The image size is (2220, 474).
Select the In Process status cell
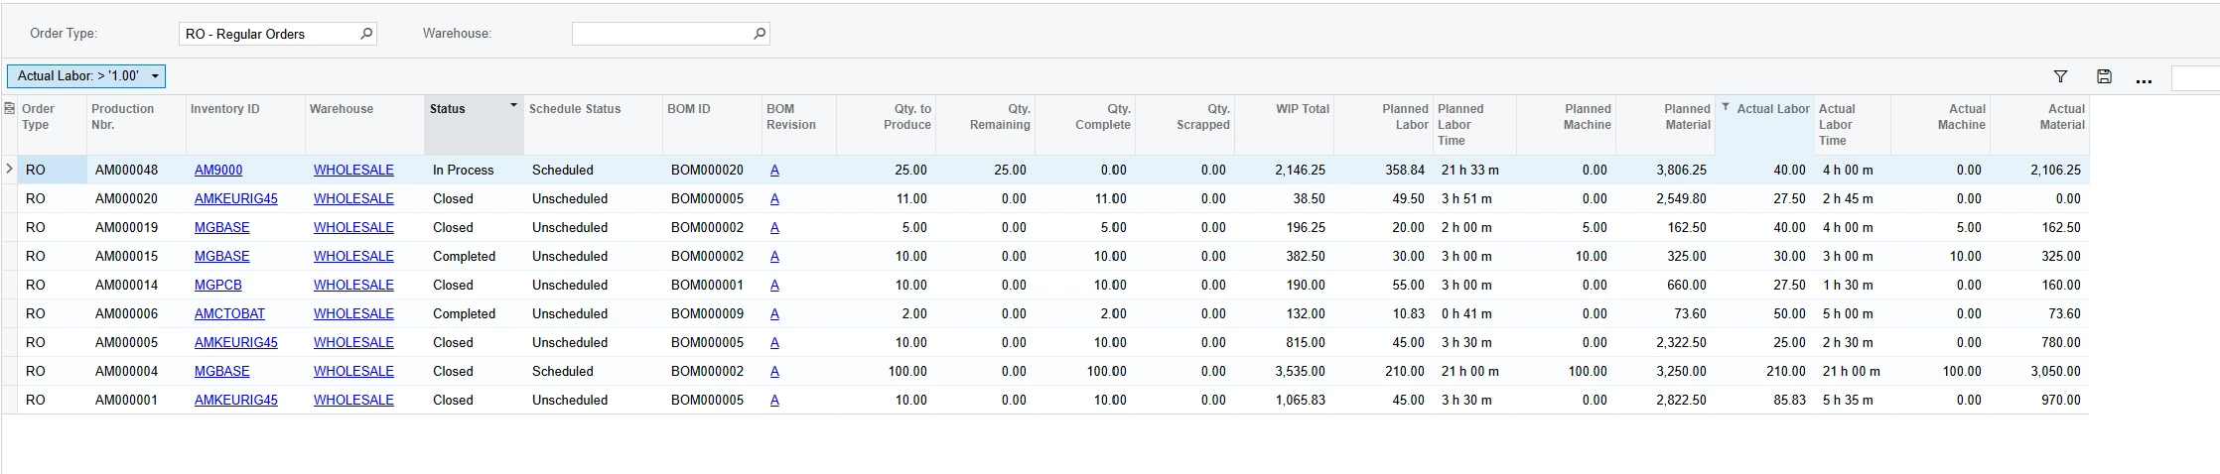pyautogui.click(x=474, y=170)
